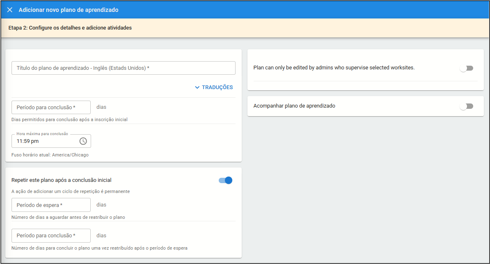Open the time picker clock icon

(83, 141)
